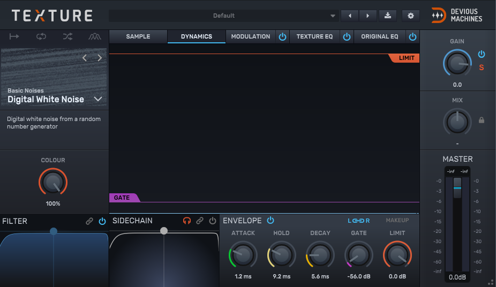Screen dimensions: 496x287
Task: Select the one-shot forward playback mode icon
Action: coord(14,36)
